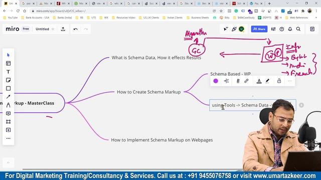The height and width of the screenshot is (180, 321).
Task: Select the Text tool
Action: point(8,72)
